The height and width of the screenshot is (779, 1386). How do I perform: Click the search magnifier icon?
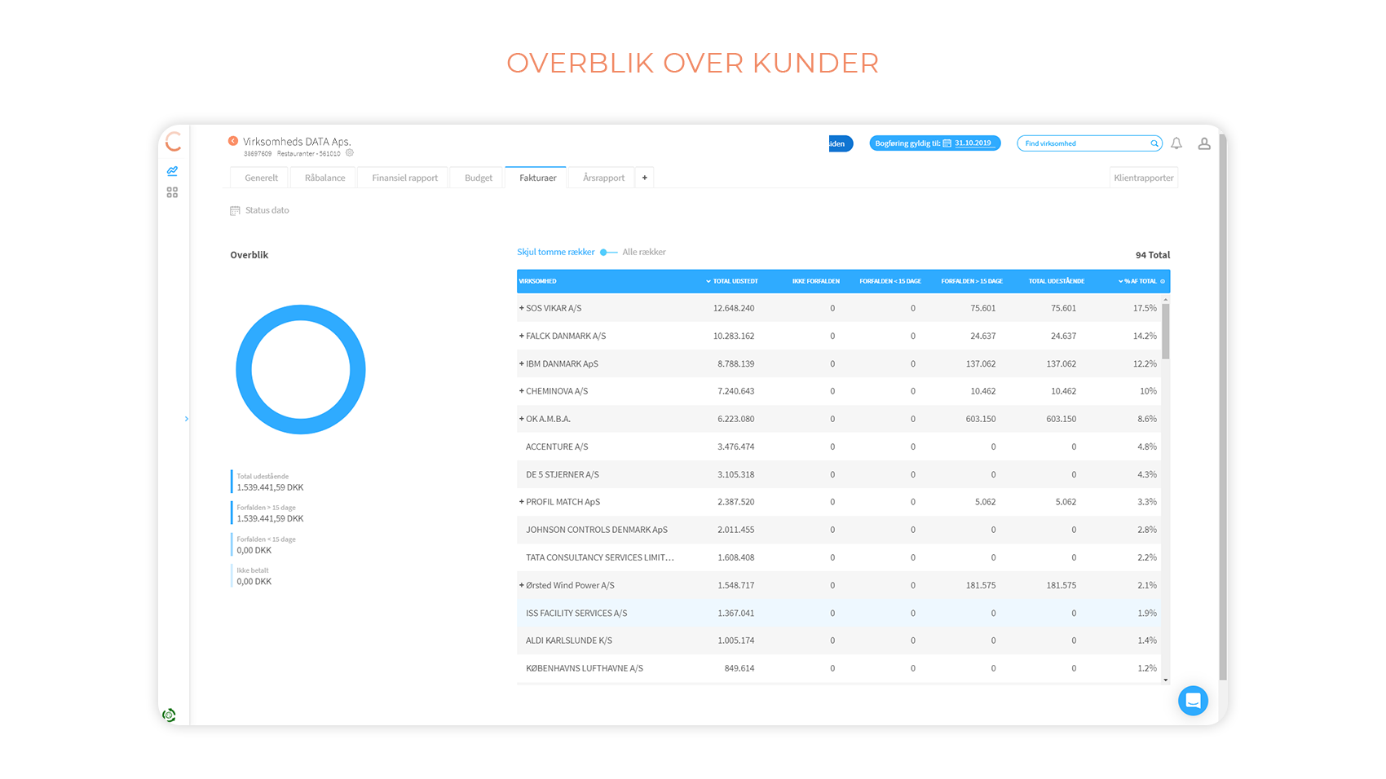click(x=1154, y=143)
